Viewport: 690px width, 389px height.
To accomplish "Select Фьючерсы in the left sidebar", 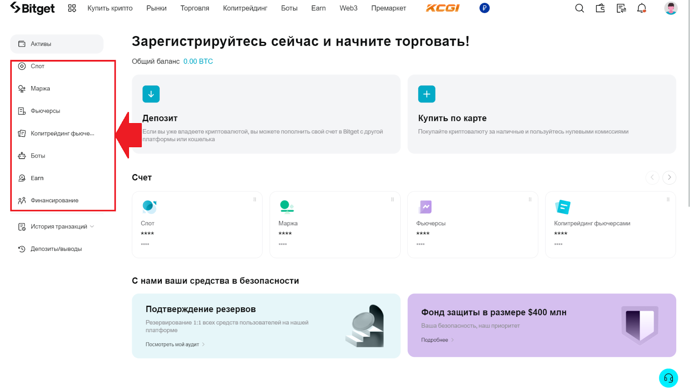I will (45, 111).
